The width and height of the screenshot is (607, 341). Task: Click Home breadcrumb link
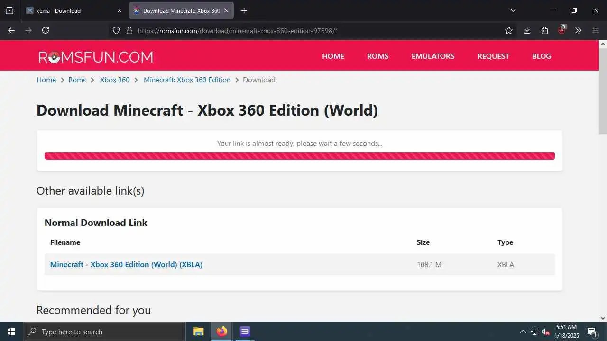[46, 80]
